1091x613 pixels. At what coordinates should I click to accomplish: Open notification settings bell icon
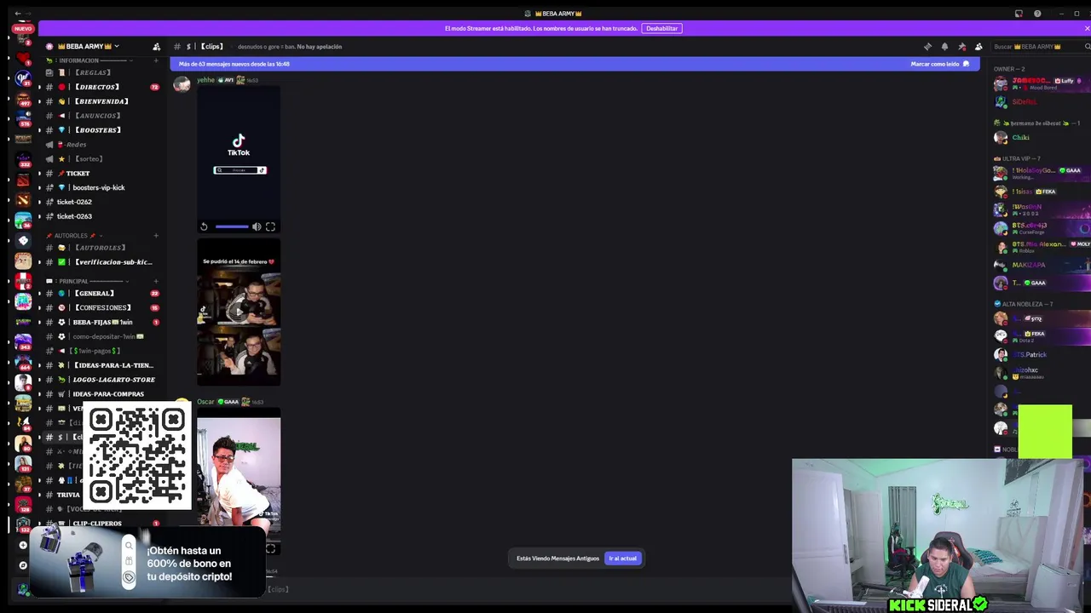coord(944,47)
